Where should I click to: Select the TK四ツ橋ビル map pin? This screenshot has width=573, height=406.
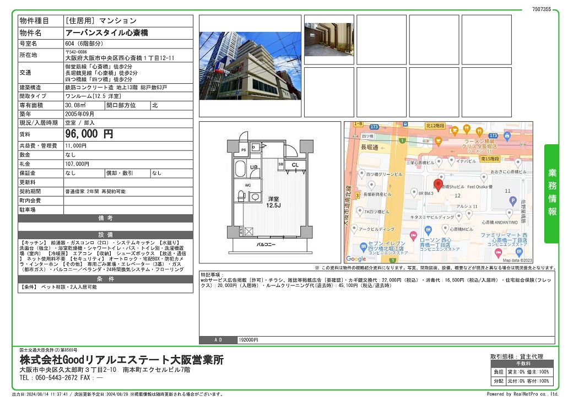tap(360, 211)
